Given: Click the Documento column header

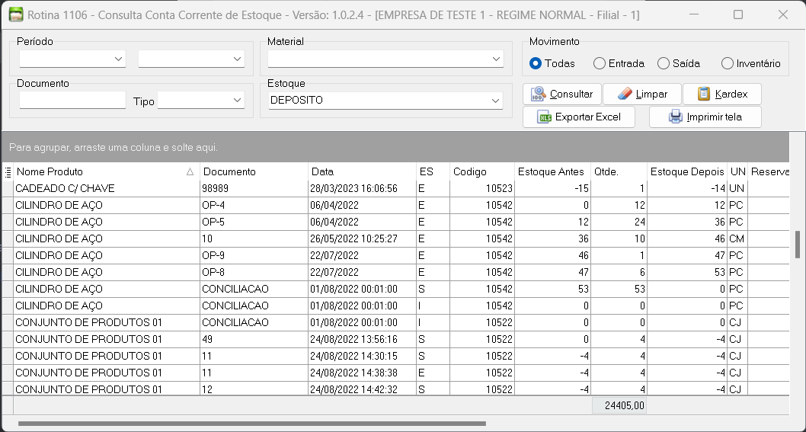Looking at the screenshot, I should [x=254, y=171].
